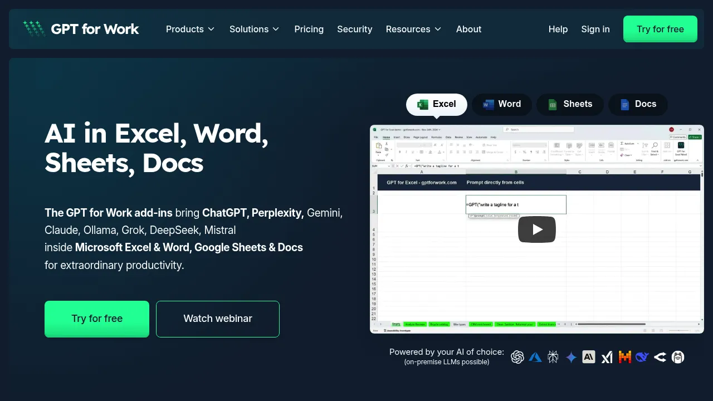Screen dimensions: 713x401
Task: Play the Excel demo video
Action: 537,229
